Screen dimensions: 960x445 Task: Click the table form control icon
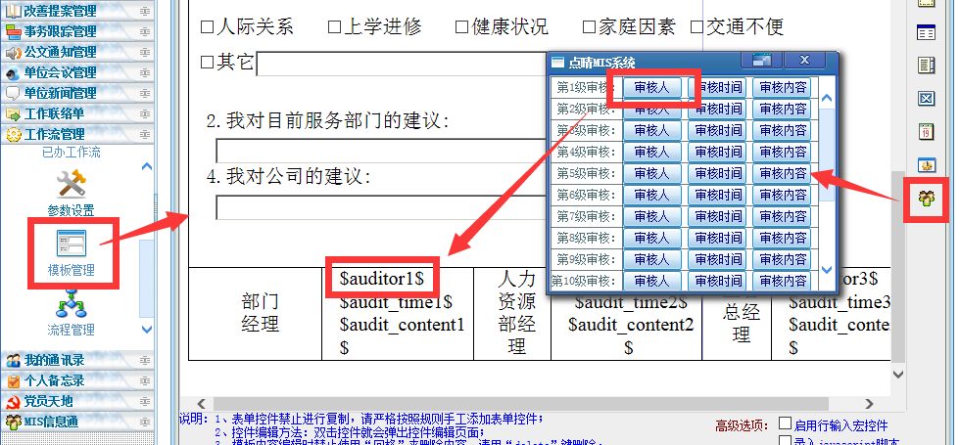coord(925,33)
